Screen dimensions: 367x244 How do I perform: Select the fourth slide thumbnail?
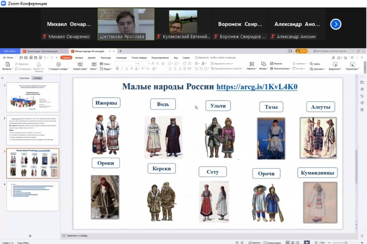click(x=32, y=196)
